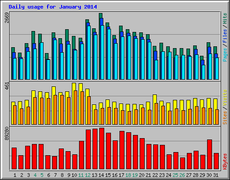Click the KBytes legend label
This screenshot has width=230, height=180.
[225, 162]
